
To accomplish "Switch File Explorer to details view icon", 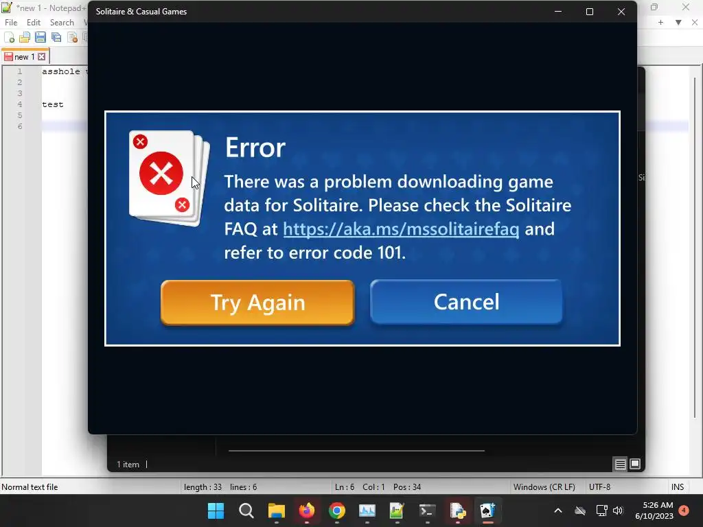I will 620,465.
